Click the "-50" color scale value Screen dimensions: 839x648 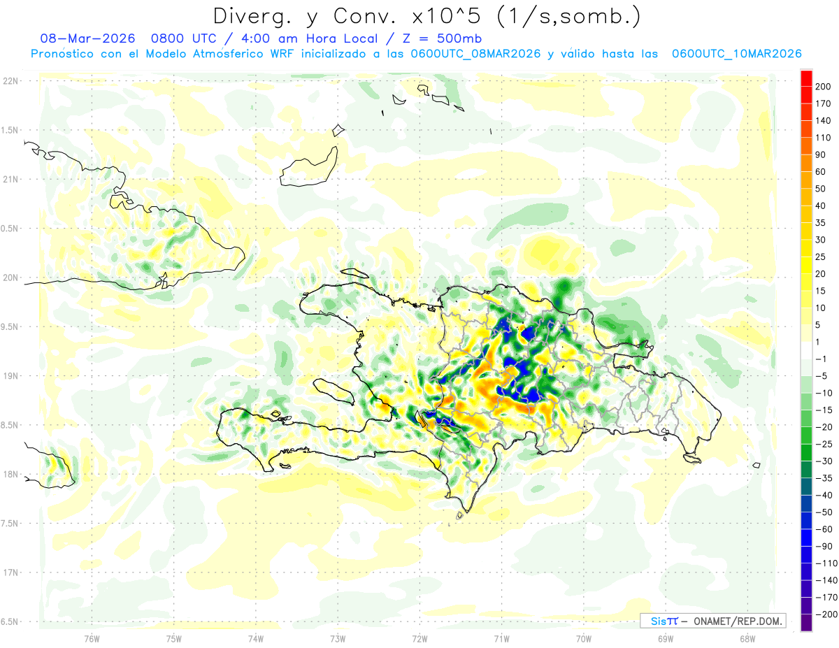pos(825,512)
